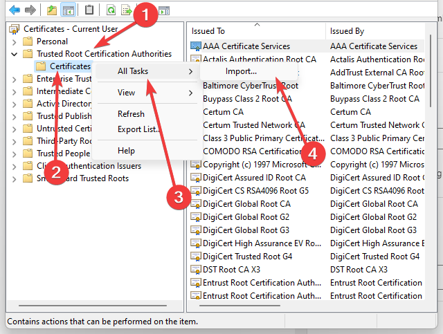Image resolution: width=443 pixels, height=334 pixels.
Task: Click the AAA Certificate Services certificate icon
Action: tap(196, 46)
